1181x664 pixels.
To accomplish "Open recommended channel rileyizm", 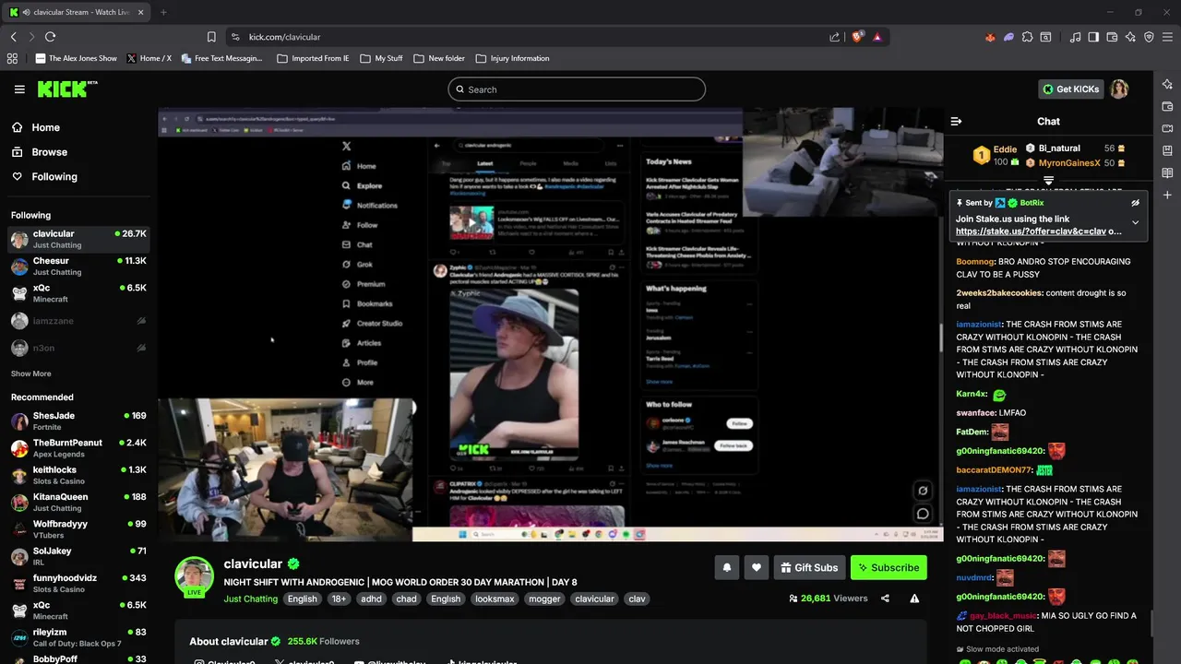I will [x=78, y=637].
